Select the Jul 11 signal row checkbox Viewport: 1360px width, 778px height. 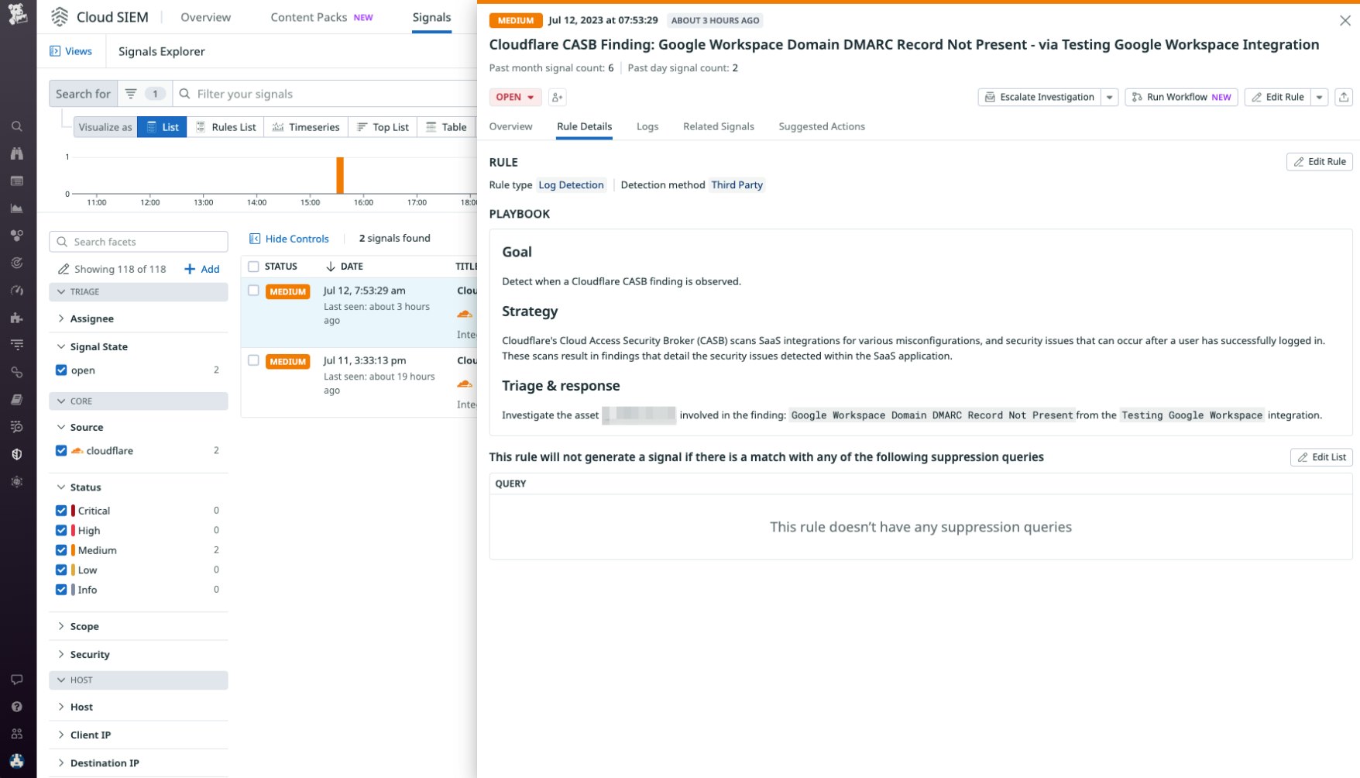click(253, 360)
